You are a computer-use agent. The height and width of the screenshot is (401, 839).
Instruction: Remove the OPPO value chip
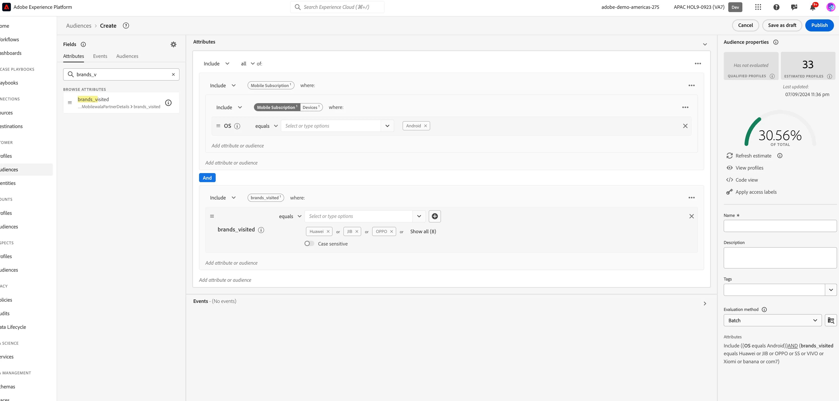click(392, 231)
